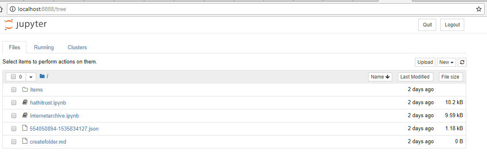Bookmark this page with the star icon
The width and height of the screenshot is (487, 166).
pyautogui.click(x=478, y=9)
